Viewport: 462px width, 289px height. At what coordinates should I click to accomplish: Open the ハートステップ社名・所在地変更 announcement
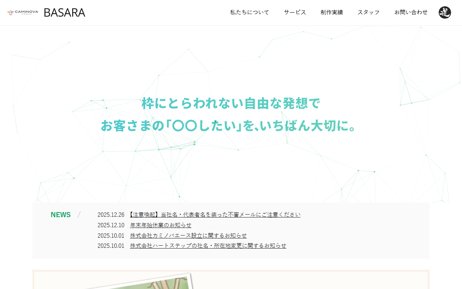tap(208, 245)
